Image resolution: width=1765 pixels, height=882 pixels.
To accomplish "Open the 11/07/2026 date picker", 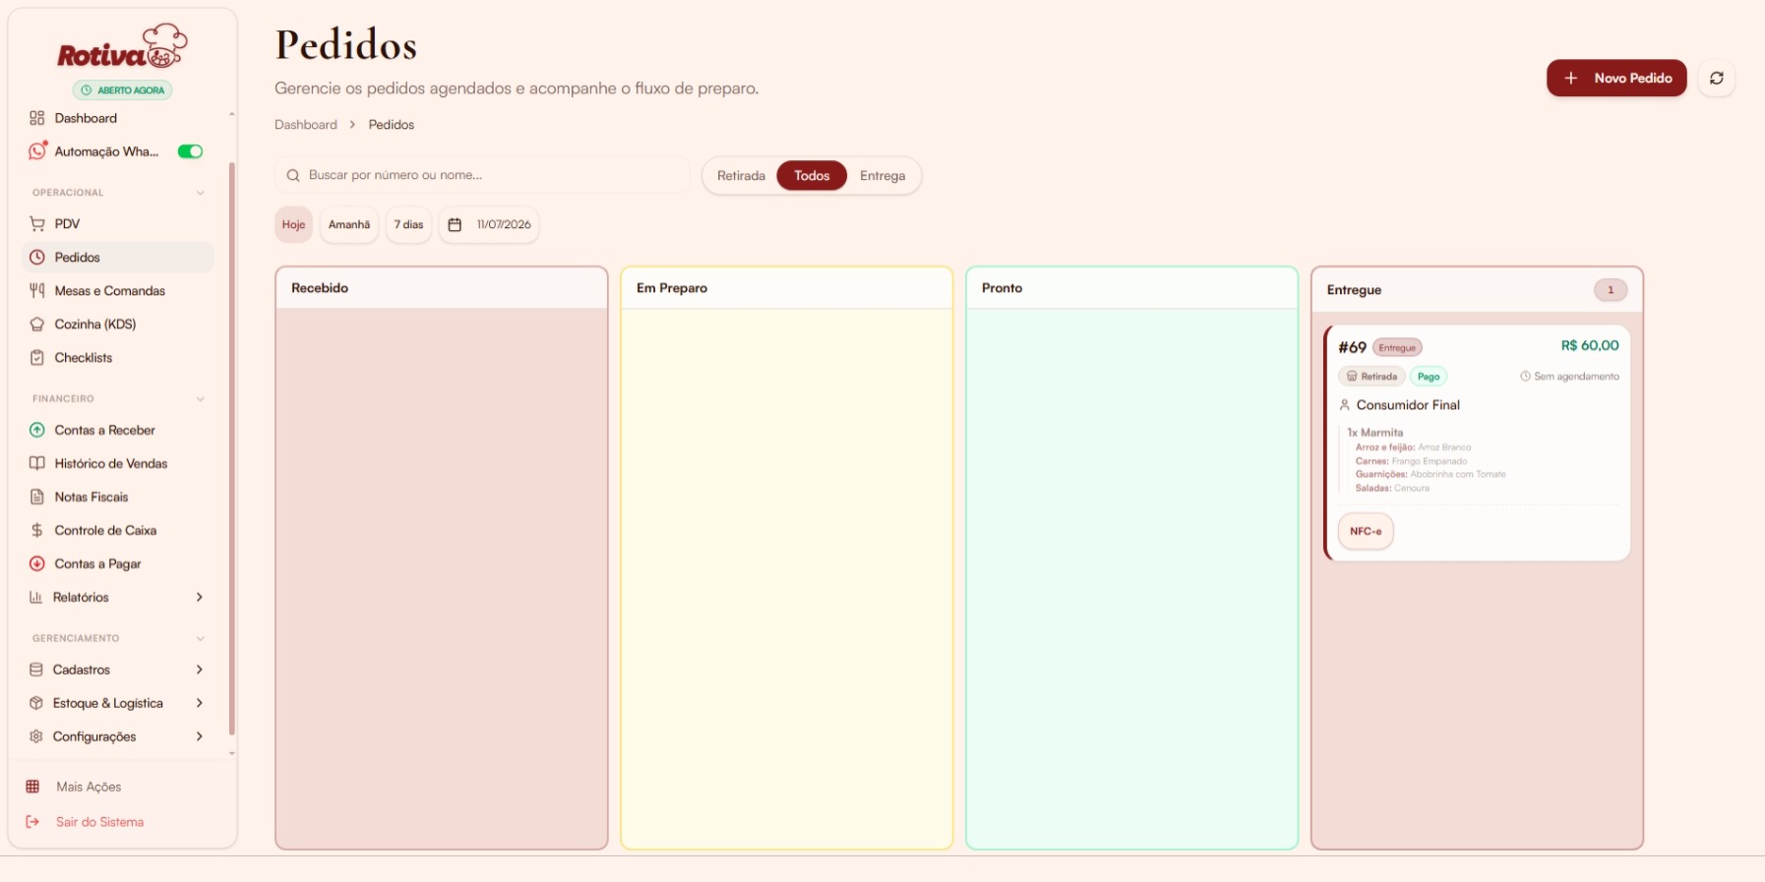I will (x=489, y=225).
